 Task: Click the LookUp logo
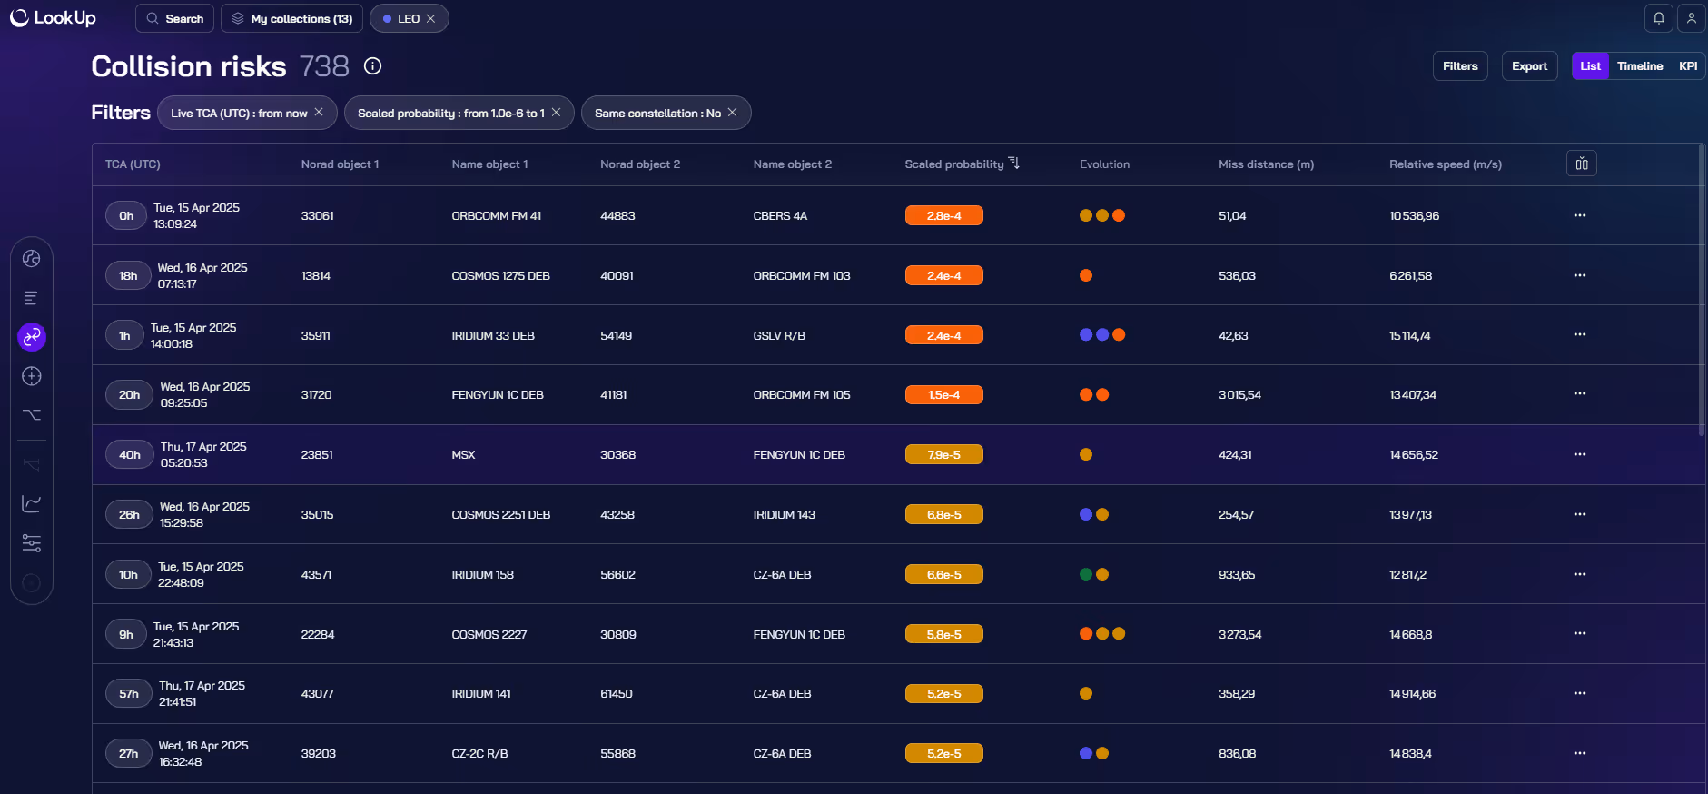click(x=53, y=18)
